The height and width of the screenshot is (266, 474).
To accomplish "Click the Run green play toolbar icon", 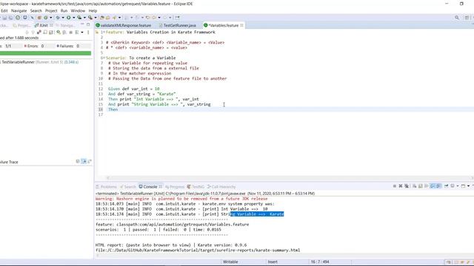I will (x=68, y=18).
